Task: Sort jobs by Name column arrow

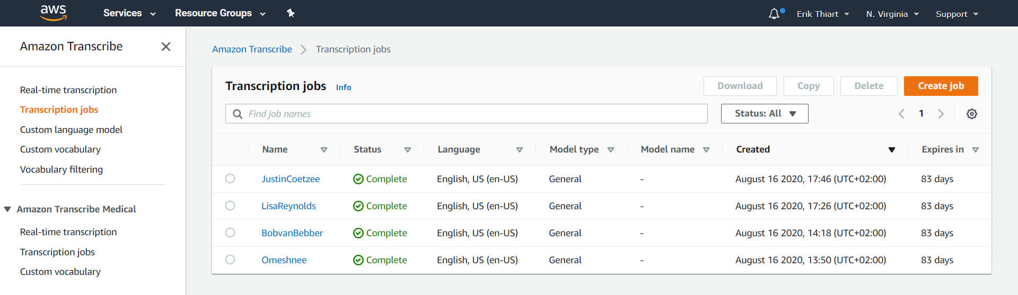Action: pos(323,150)
